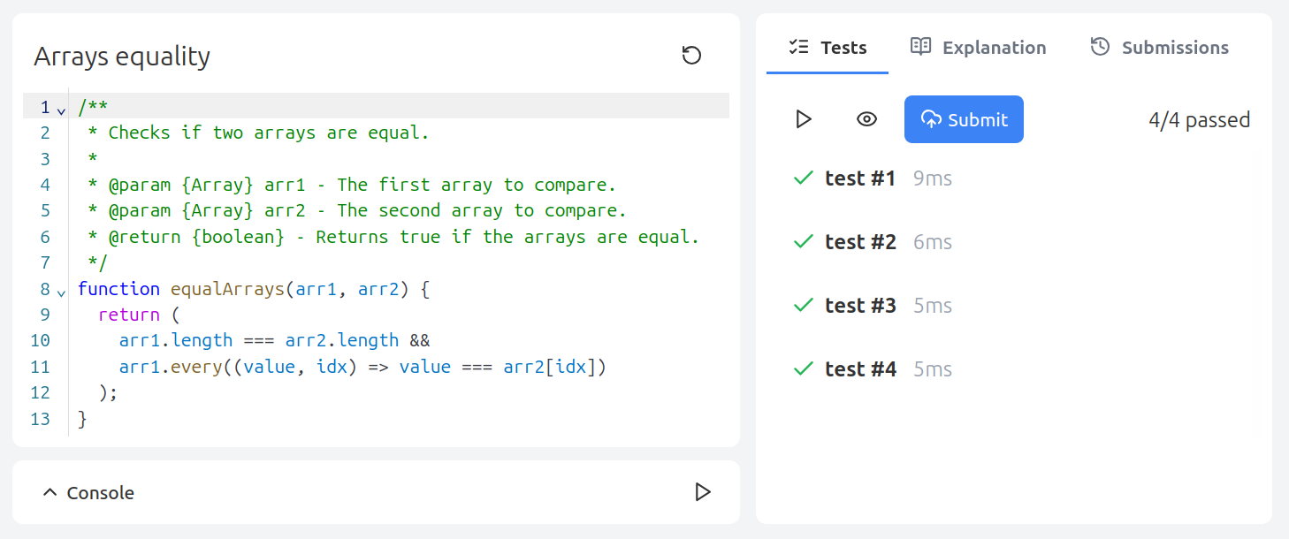Open the Explanation tab
Screen dimensions: 1289x539
tap(978, 48)
